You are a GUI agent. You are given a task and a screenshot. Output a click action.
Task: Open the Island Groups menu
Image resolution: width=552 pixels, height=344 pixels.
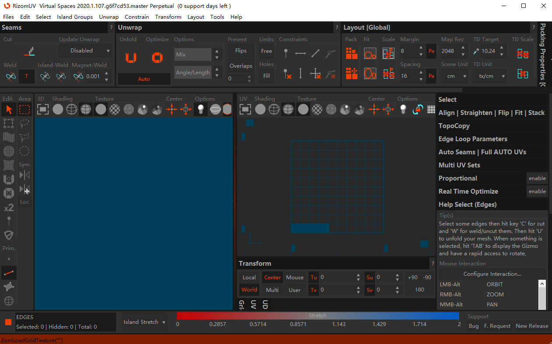pyautogui.click(x=75, y=17)
